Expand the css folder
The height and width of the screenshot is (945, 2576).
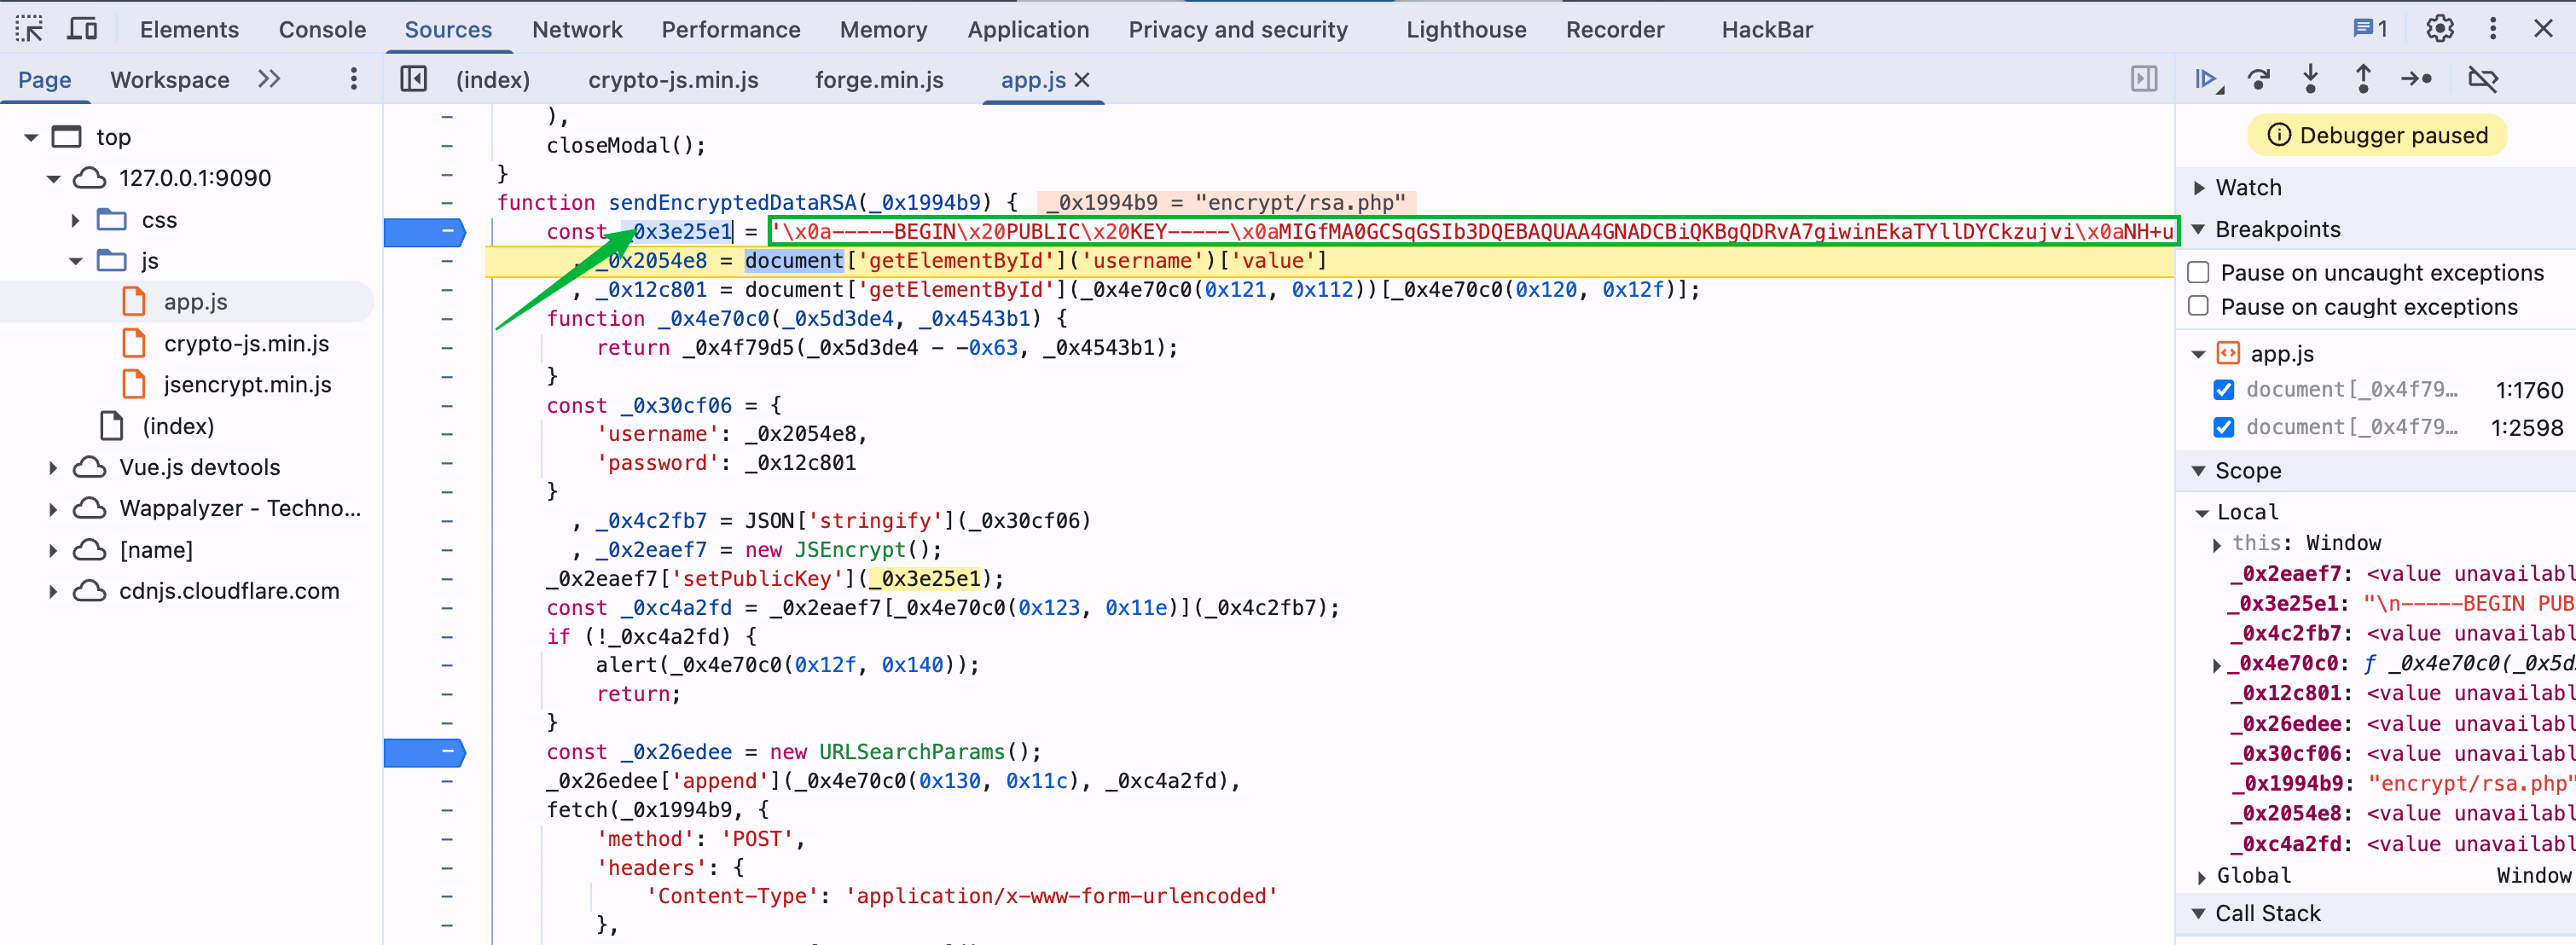click(x=75, y=220)
